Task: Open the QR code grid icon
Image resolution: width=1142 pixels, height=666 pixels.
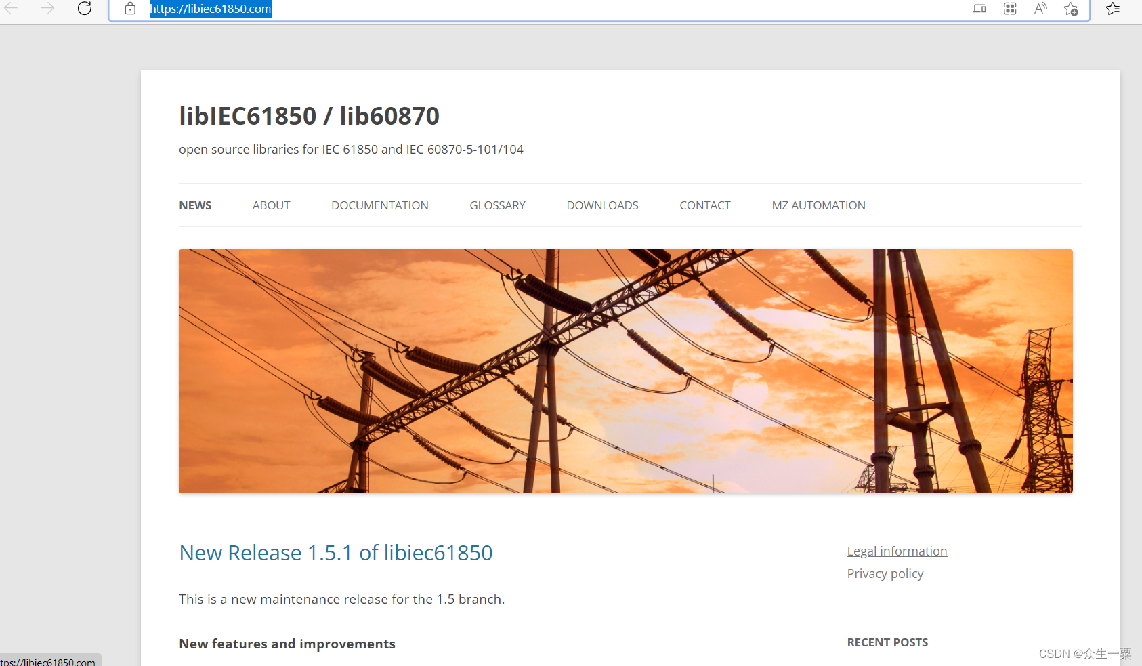Action: tap(1010, 9)
